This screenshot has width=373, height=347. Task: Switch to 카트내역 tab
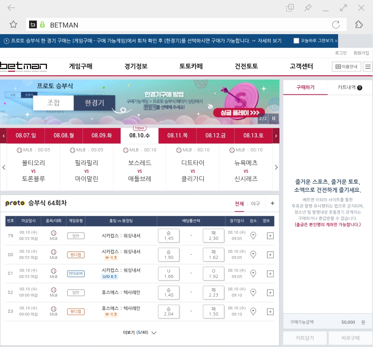pos(350,87)
